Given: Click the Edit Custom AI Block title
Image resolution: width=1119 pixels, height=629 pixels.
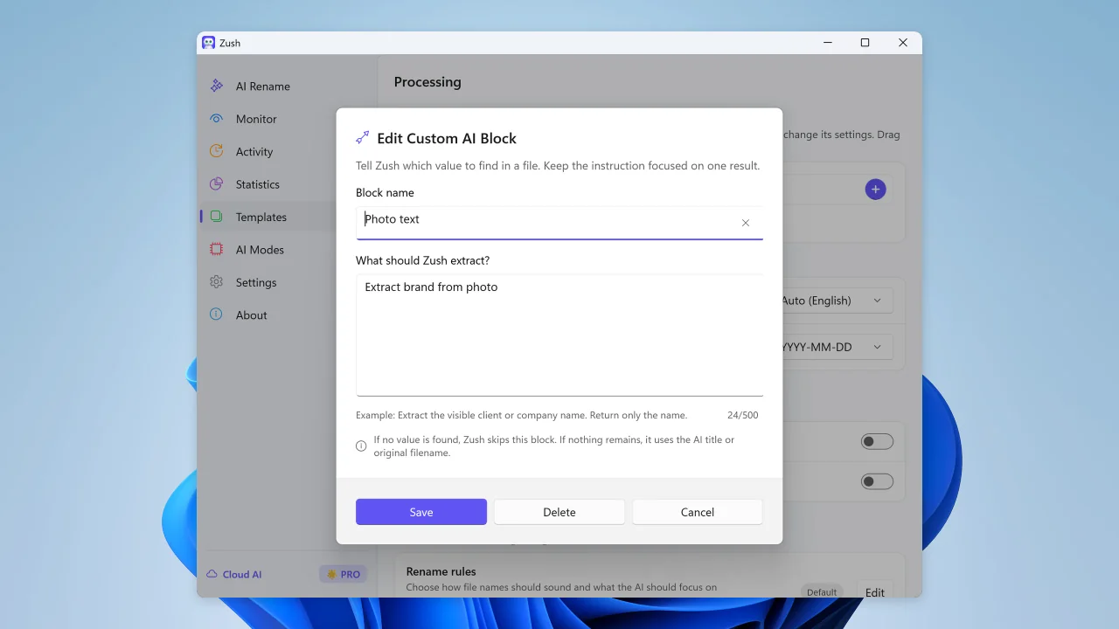Looking at the screenshot, I should pyautogui.click(x=447, y=138).
